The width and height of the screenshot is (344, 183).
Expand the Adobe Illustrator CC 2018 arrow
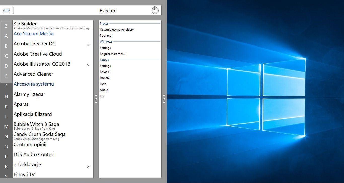tap(88, 66)
